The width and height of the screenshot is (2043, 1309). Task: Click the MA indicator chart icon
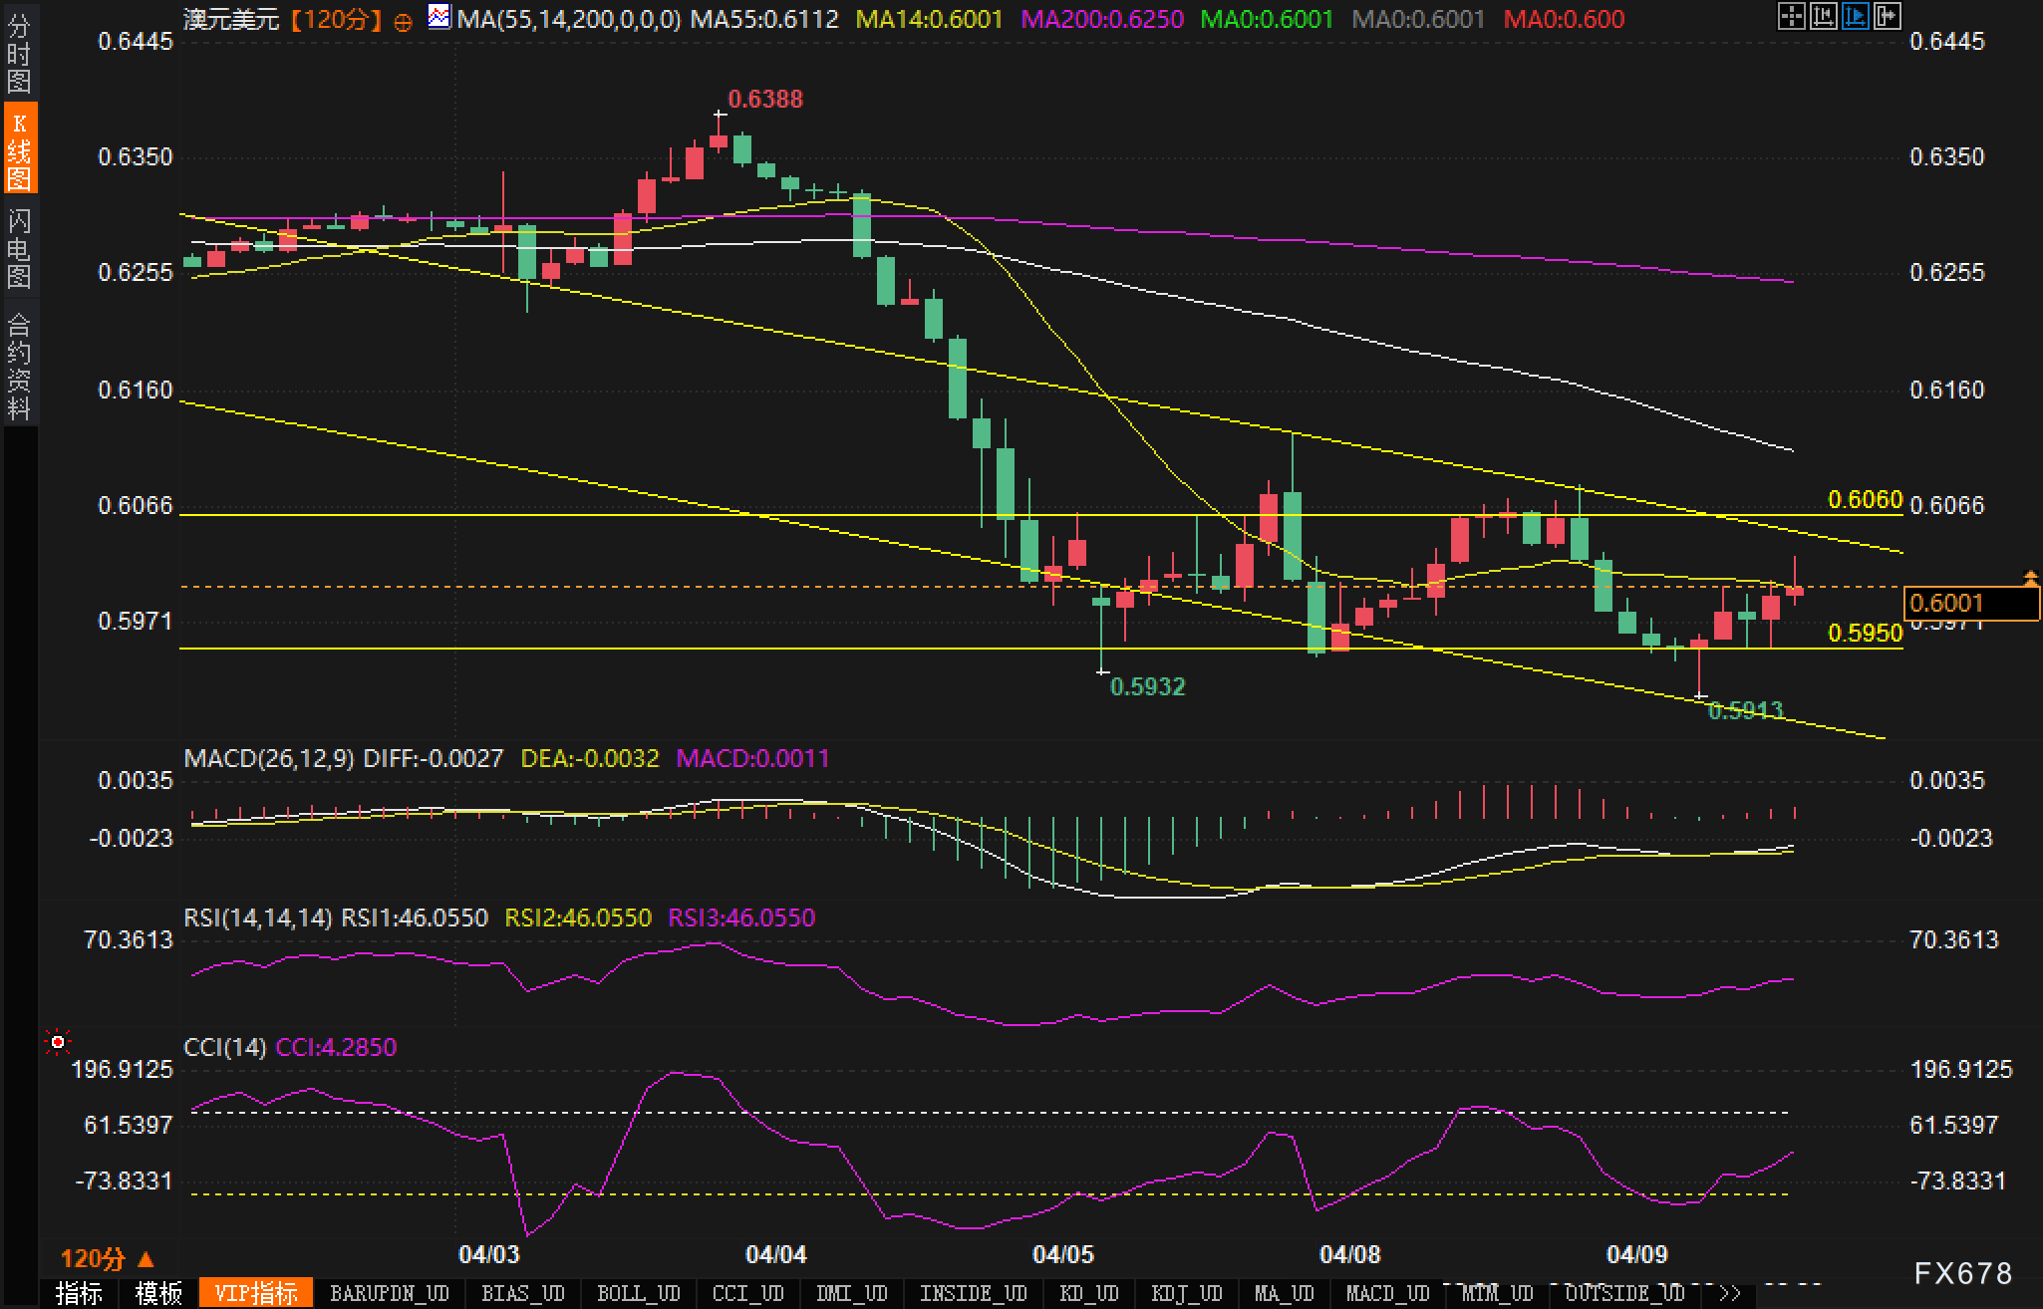(x=438, y=17)
